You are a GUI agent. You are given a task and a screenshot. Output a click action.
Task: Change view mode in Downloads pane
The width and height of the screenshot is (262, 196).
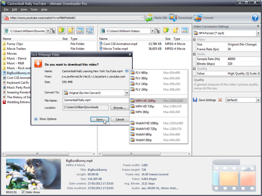(81, 30)
